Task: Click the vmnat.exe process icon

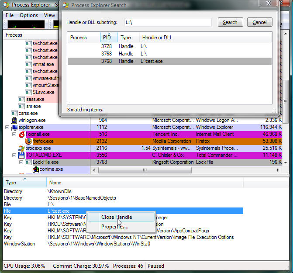Action: [x=28, y=65]
